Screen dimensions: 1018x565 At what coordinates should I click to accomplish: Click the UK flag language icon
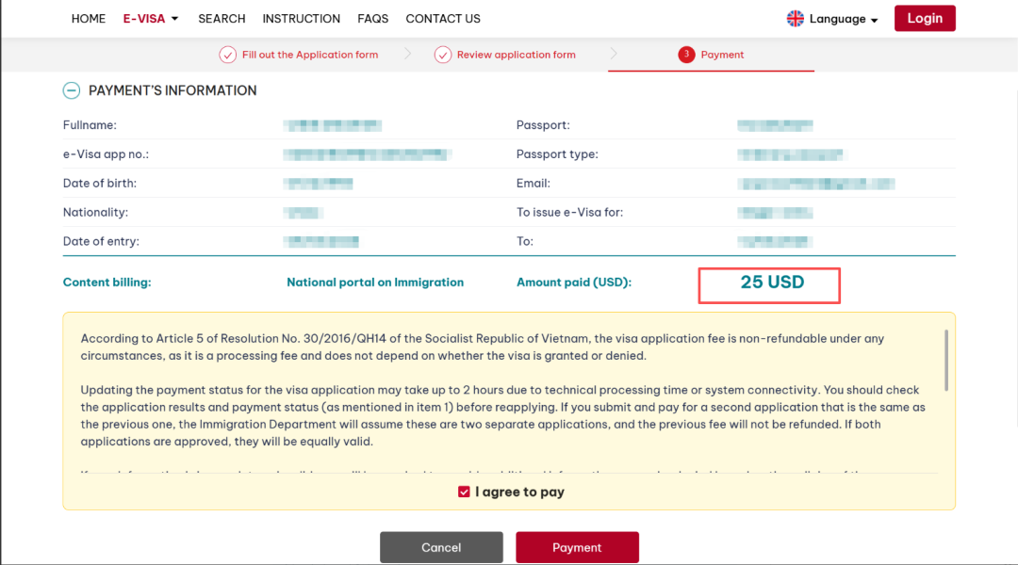795,19
